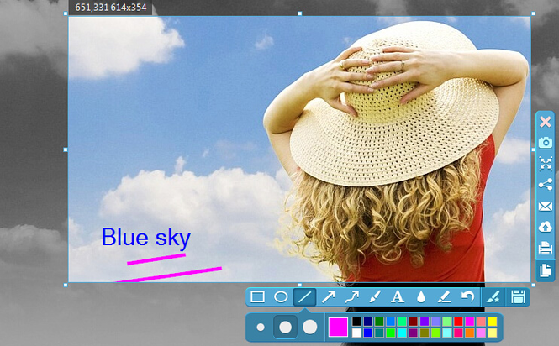The width and height of the screenshot is (559, 346).
Task: Choose the medium line thickness dot
Action: [x=285, y=328]
